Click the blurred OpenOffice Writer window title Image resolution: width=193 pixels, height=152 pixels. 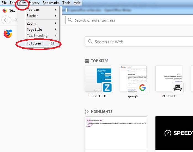[101, 10]
